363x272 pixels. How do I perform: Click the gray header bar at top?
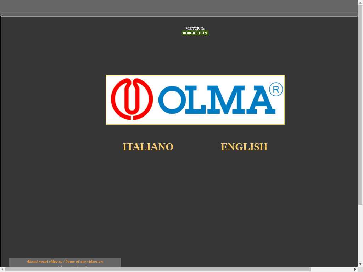click(x=177, y=6)
